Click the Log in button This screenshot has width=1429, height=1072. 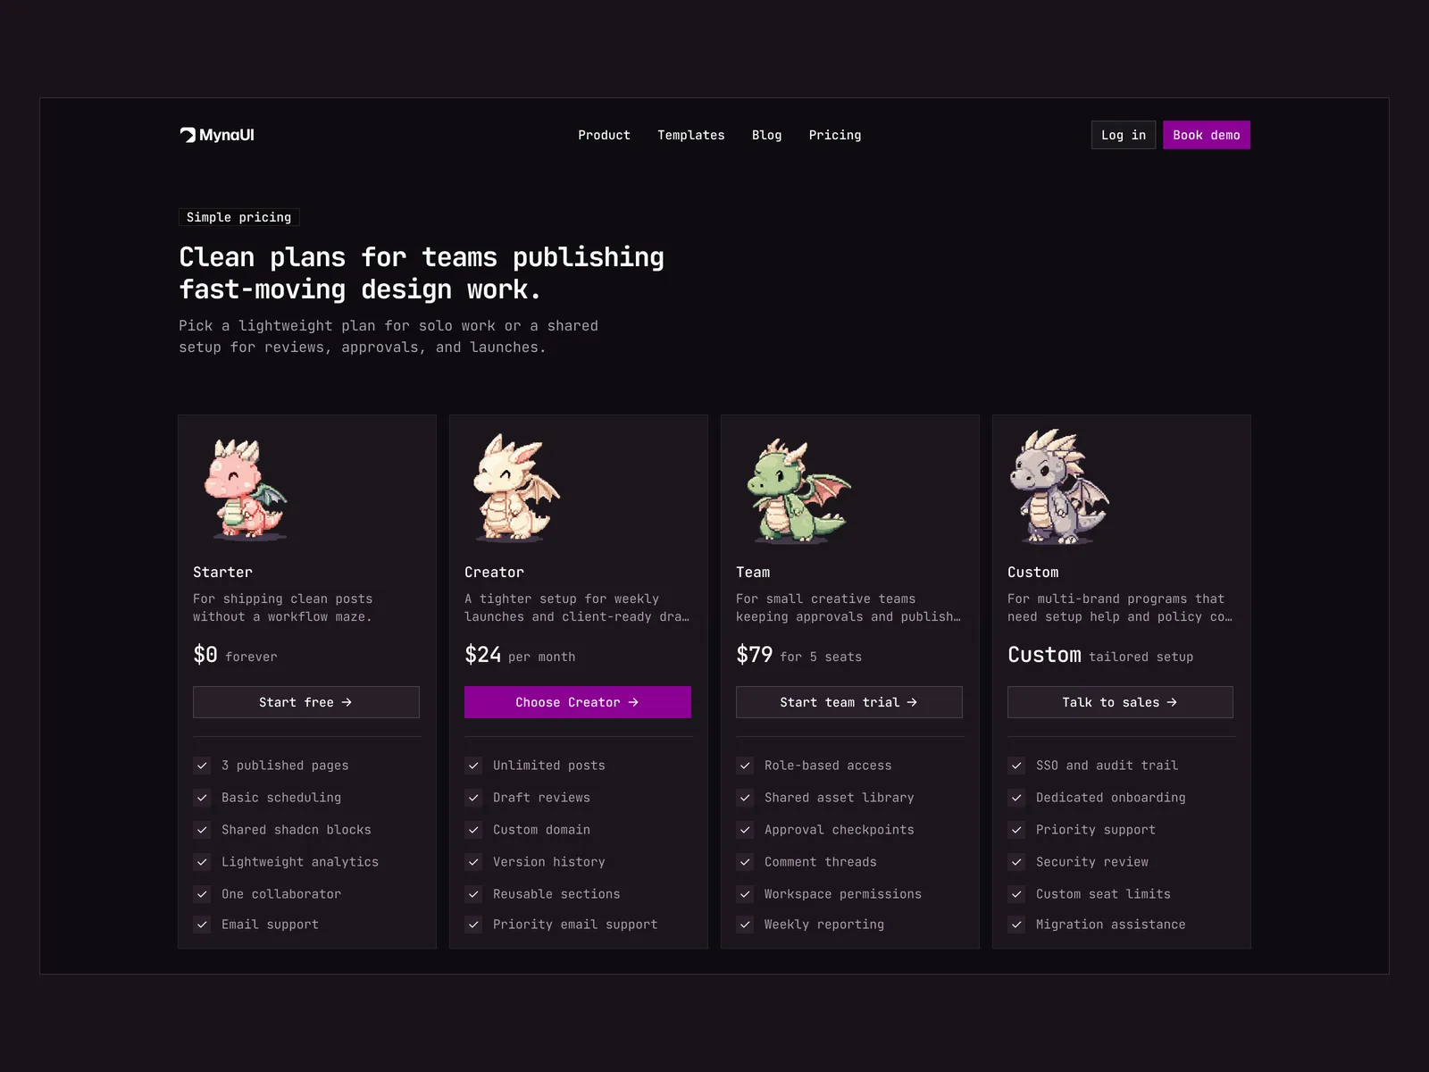point(1124,135)
